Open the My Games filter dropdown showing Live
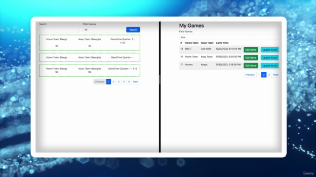This screenshot has height=177, width=316. click(x=229, y=37)
